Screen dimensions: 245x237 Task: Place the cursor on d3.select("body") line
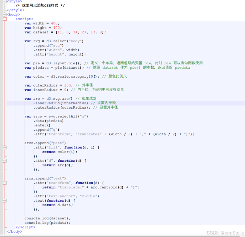point(54,41)
